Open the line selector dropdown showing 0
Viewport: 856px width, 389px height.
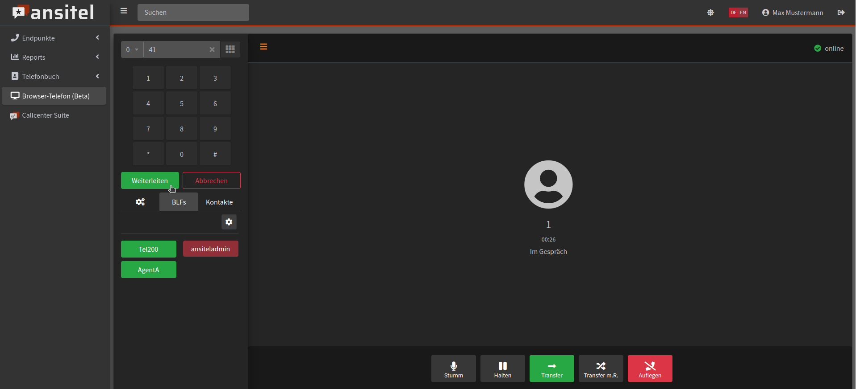(x=132, y=49)
